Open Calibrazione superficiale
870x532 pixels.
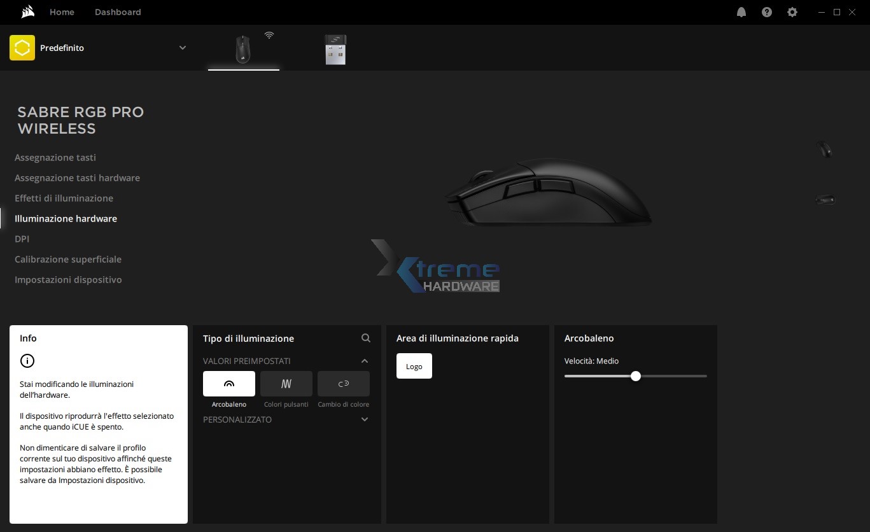coord(68,259)
